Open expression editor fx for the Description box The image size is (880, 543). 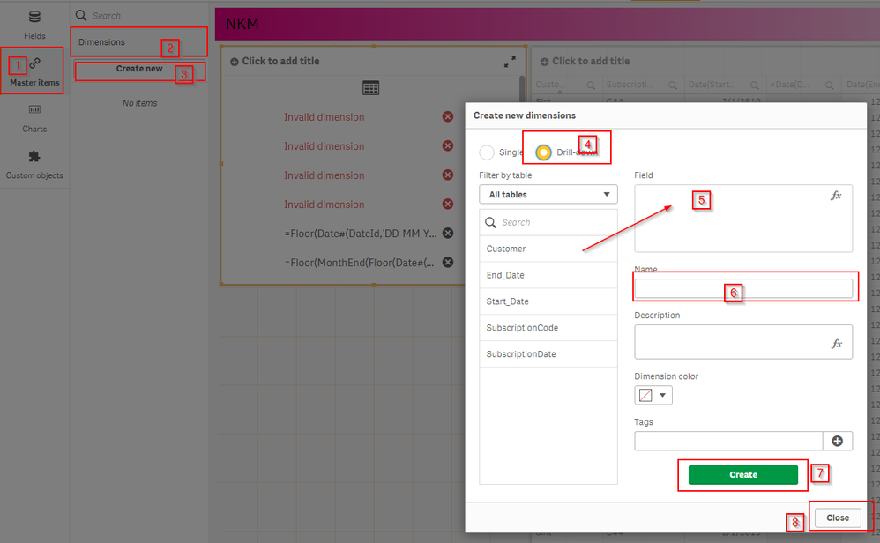click(x=836, y=344)
